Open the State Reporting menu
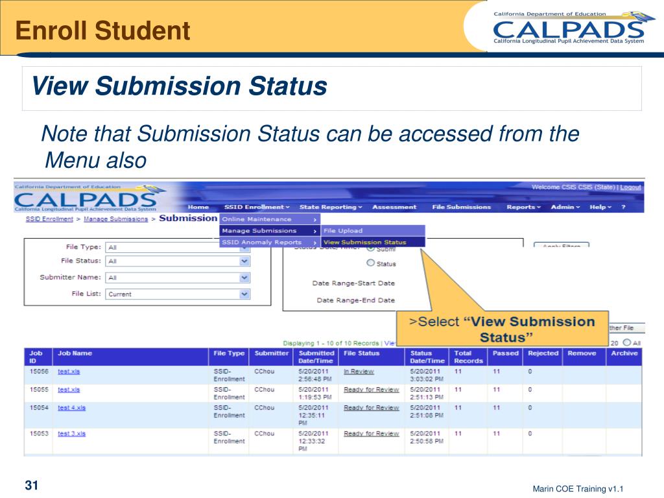664x498 pixels. click(x=331, y=207)
